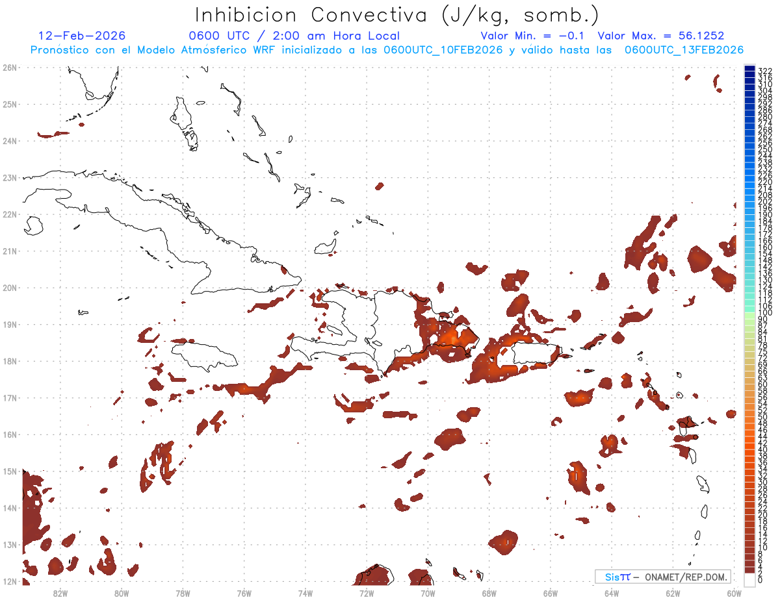Click the title "Inhibicion Convectiva (J/kg, somb.)"

[x=397, y=16]
